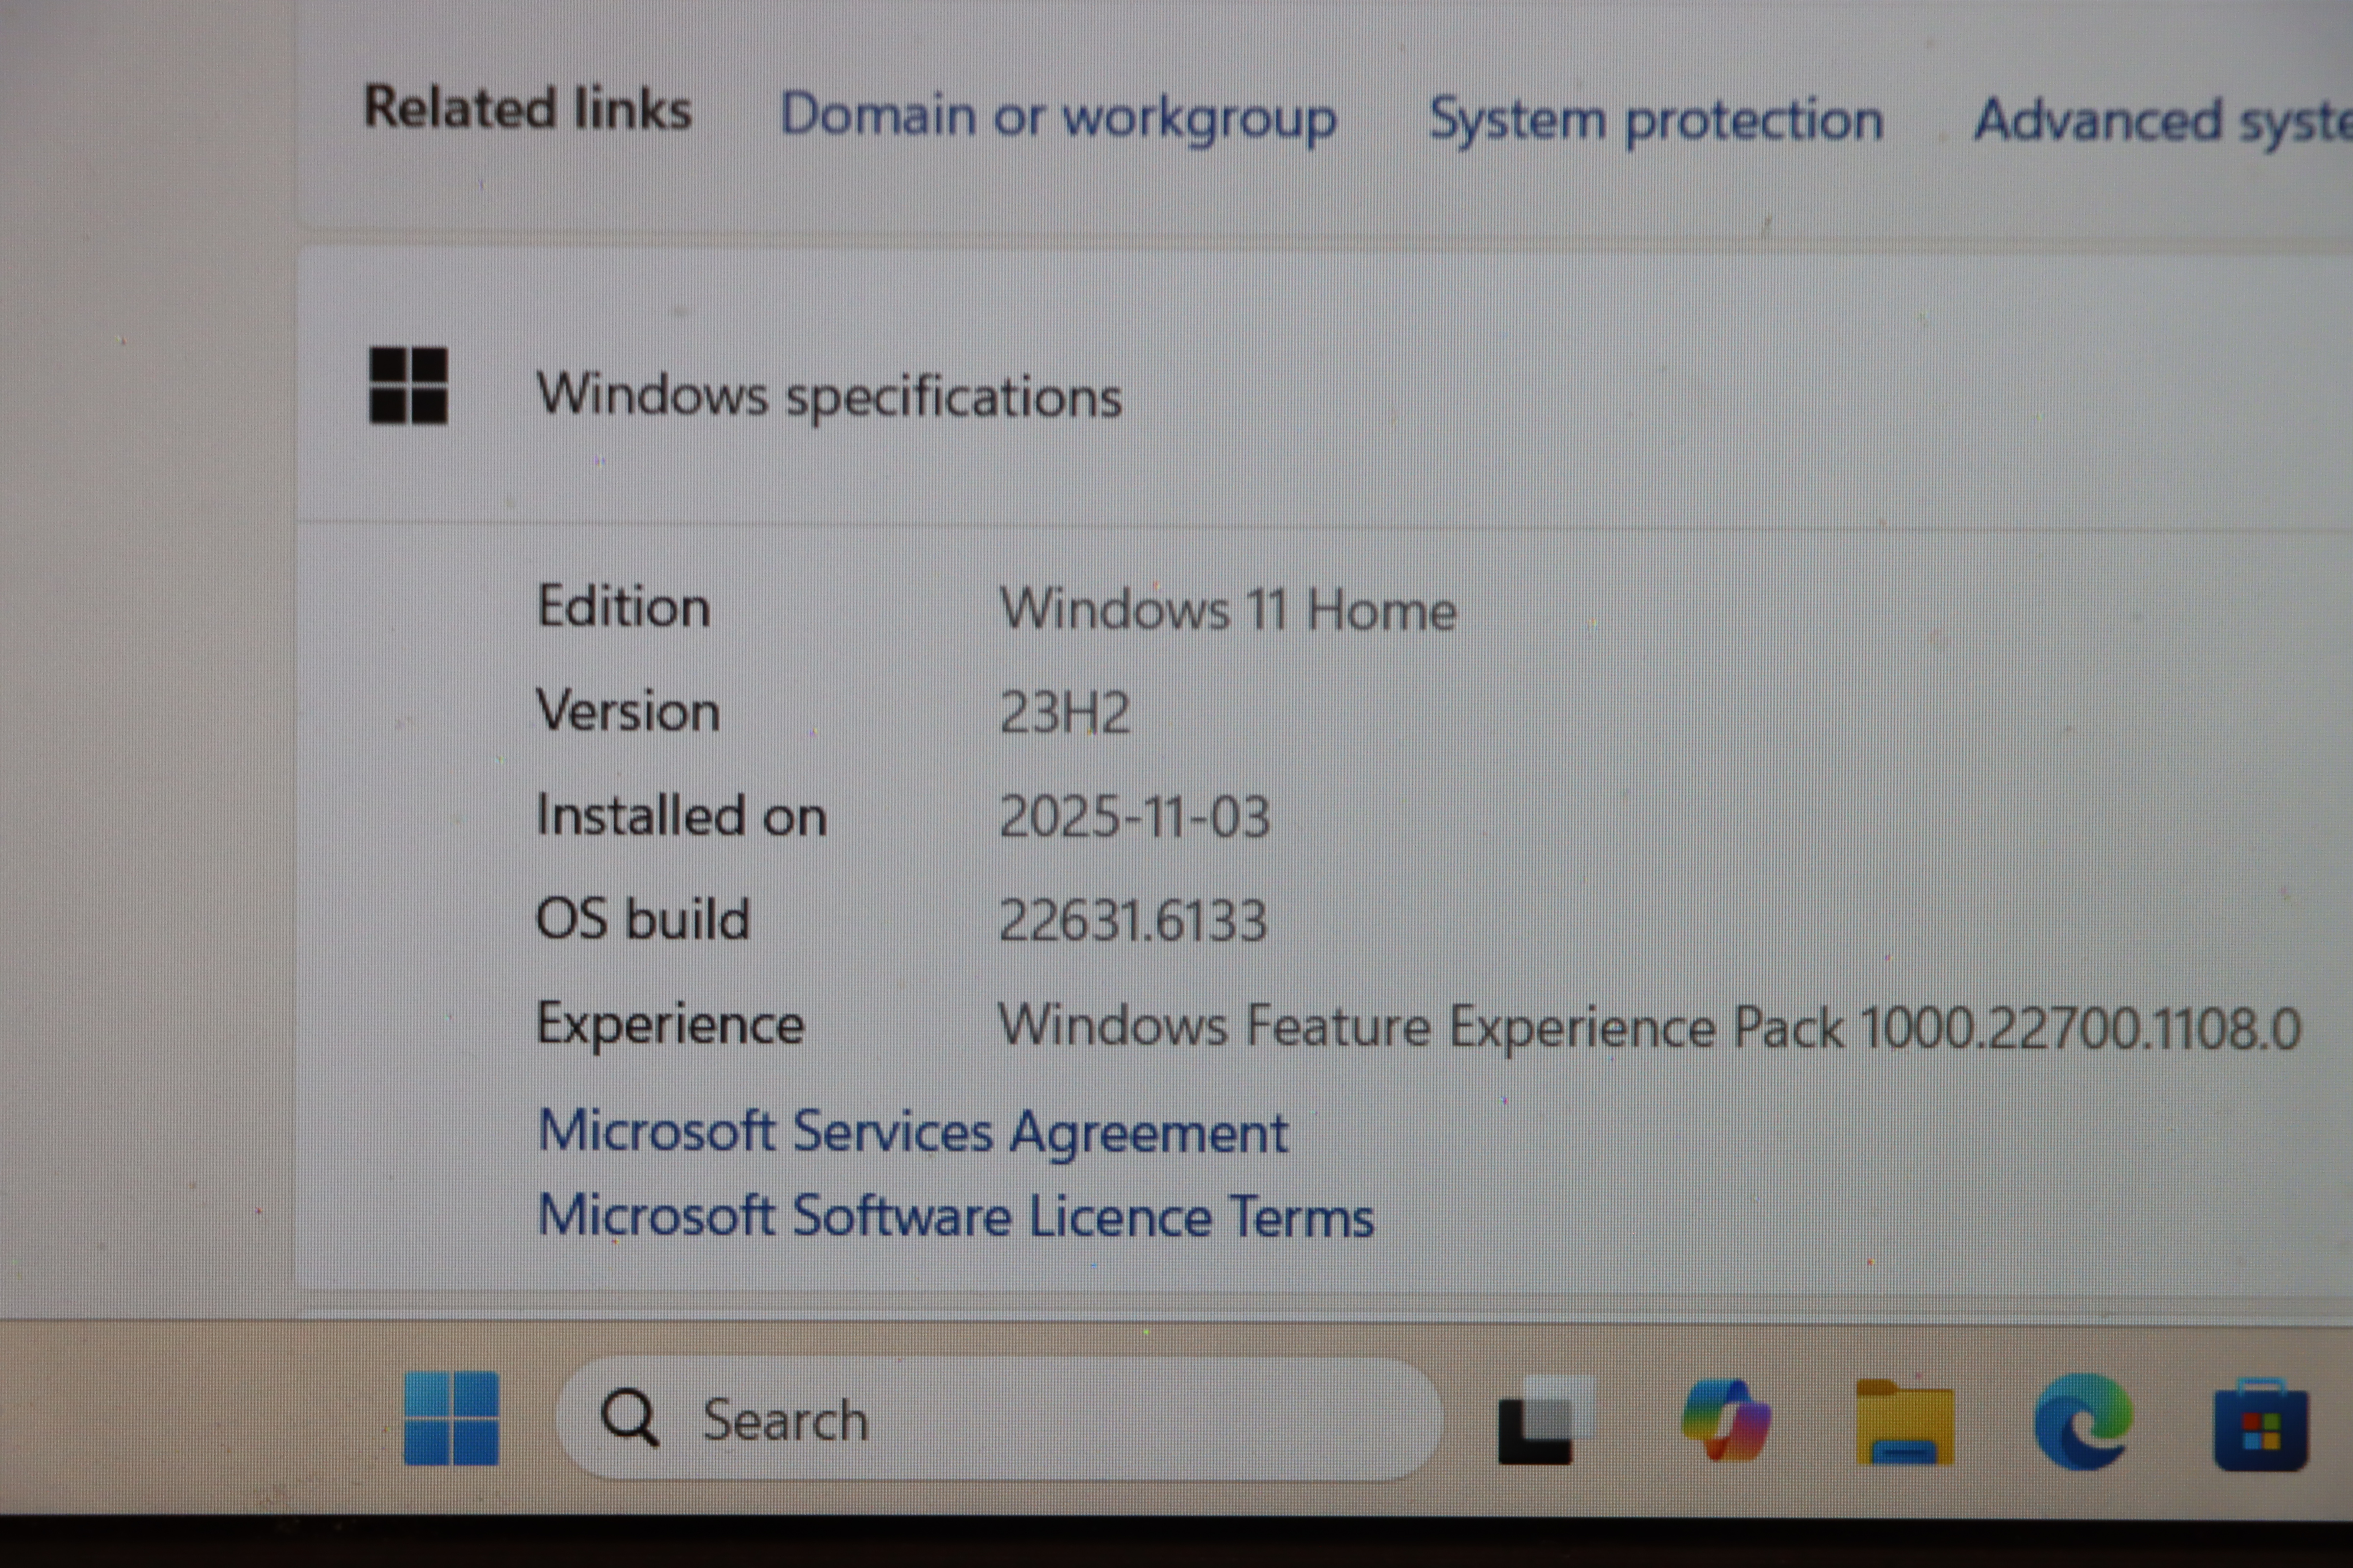Open System protection link

(x=1656, y=121)
